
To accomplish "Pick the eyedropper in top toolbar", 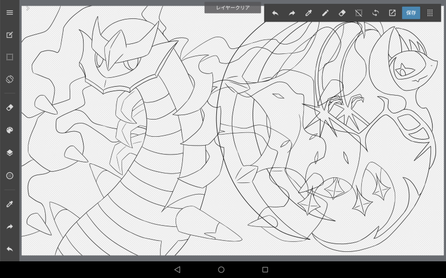I will pyautogui.click(x=309, y=13).
